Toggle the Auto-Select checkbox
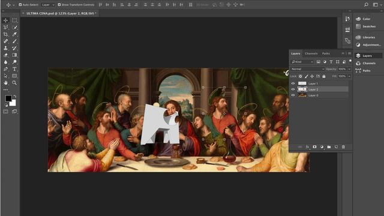Viewport: 384px width, 216px height. tap(20, 5)
